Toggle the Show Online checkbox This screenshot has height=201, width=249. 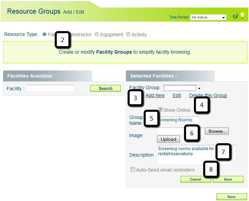[160, 110]
